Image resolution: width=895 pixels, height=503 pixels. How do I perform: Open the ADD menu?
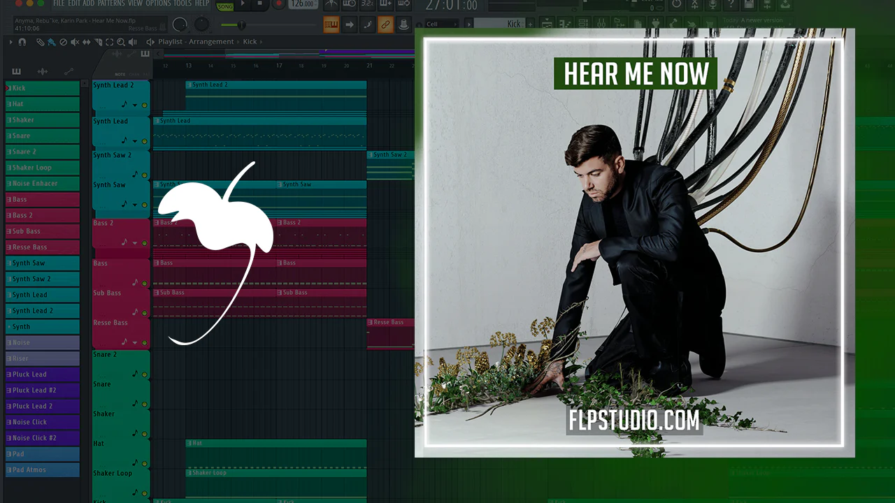(89, 3)
